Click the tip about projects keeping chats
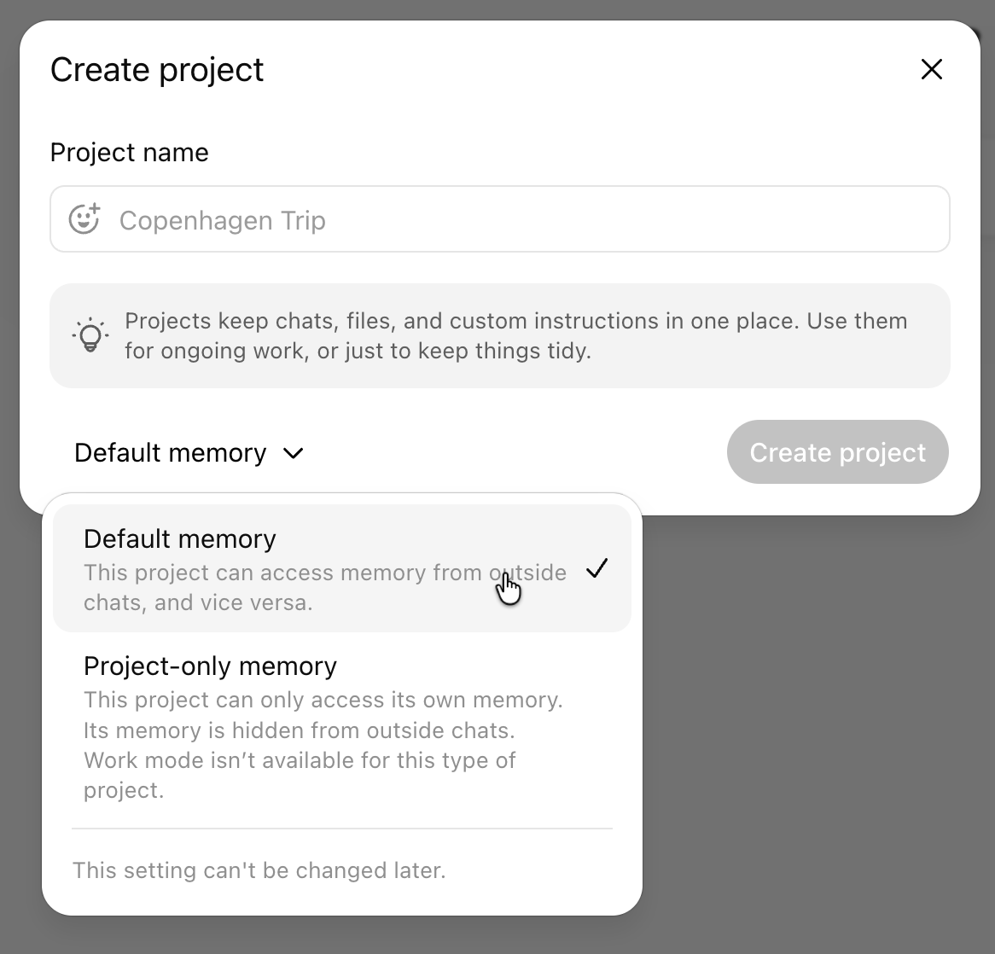 516,335
